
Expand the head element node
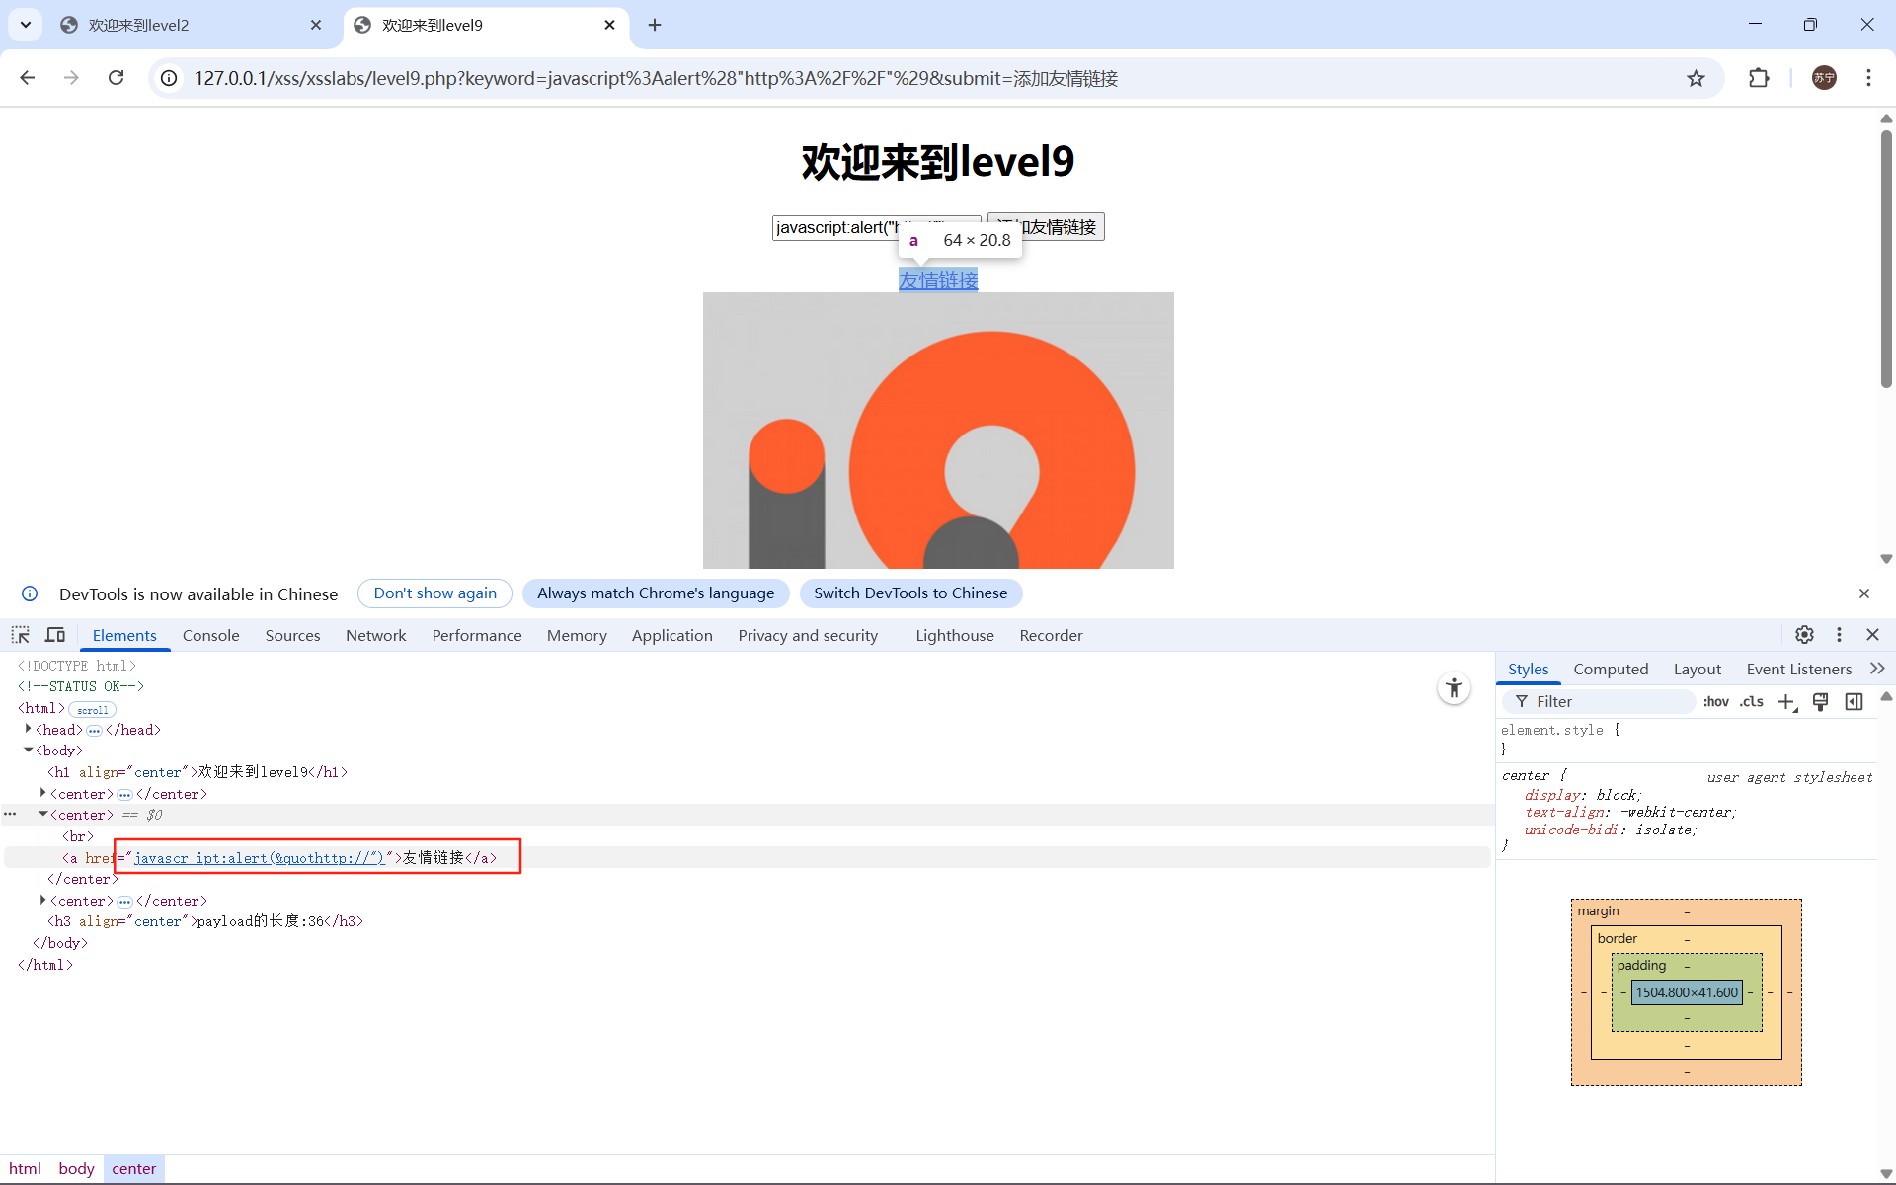point(28,729)
